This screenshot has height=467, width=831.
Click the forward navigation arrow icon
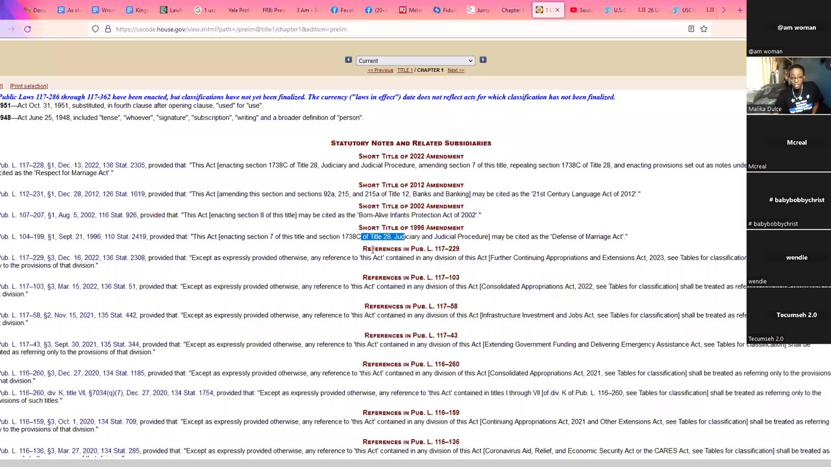point(11,29)
